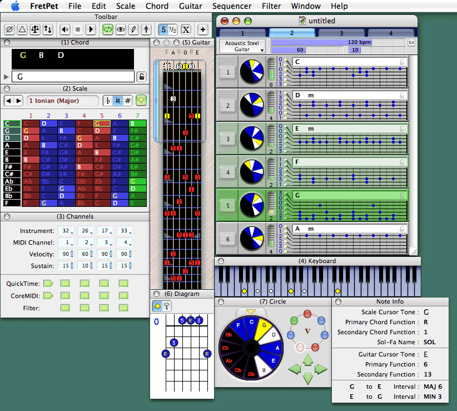Switch to sequencer tab 1
The image size is (457, 411).
(x=242, y=33)
